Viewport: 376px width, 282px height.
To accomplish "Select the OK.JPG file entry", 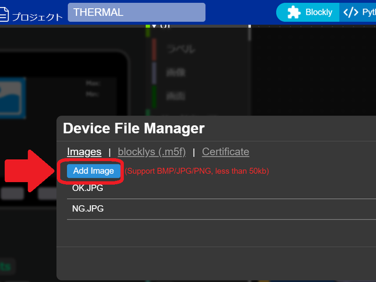I will click(x=88, y=189).
